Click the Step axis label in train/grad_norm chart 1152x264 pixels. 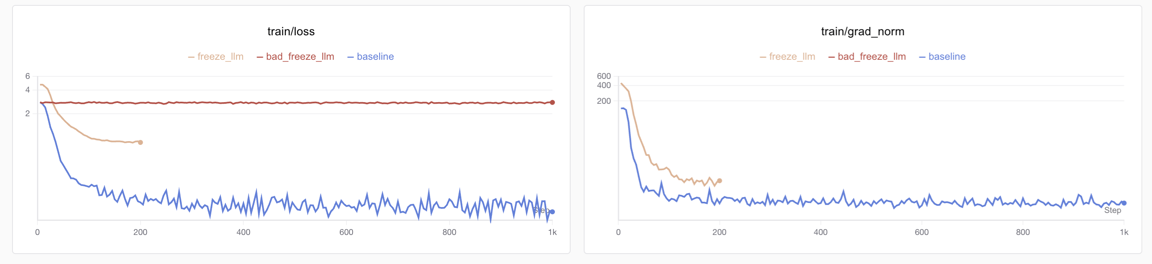[x=1112, y=210]
